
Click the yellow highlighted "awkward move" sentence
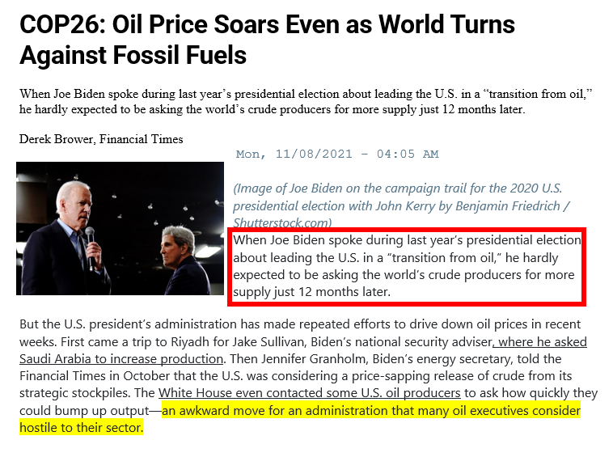370,411
